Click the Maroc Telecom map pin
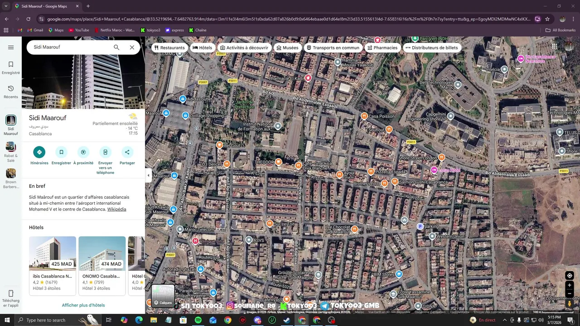Viewport: 580px width, 326px height. [x=180, y=229]
